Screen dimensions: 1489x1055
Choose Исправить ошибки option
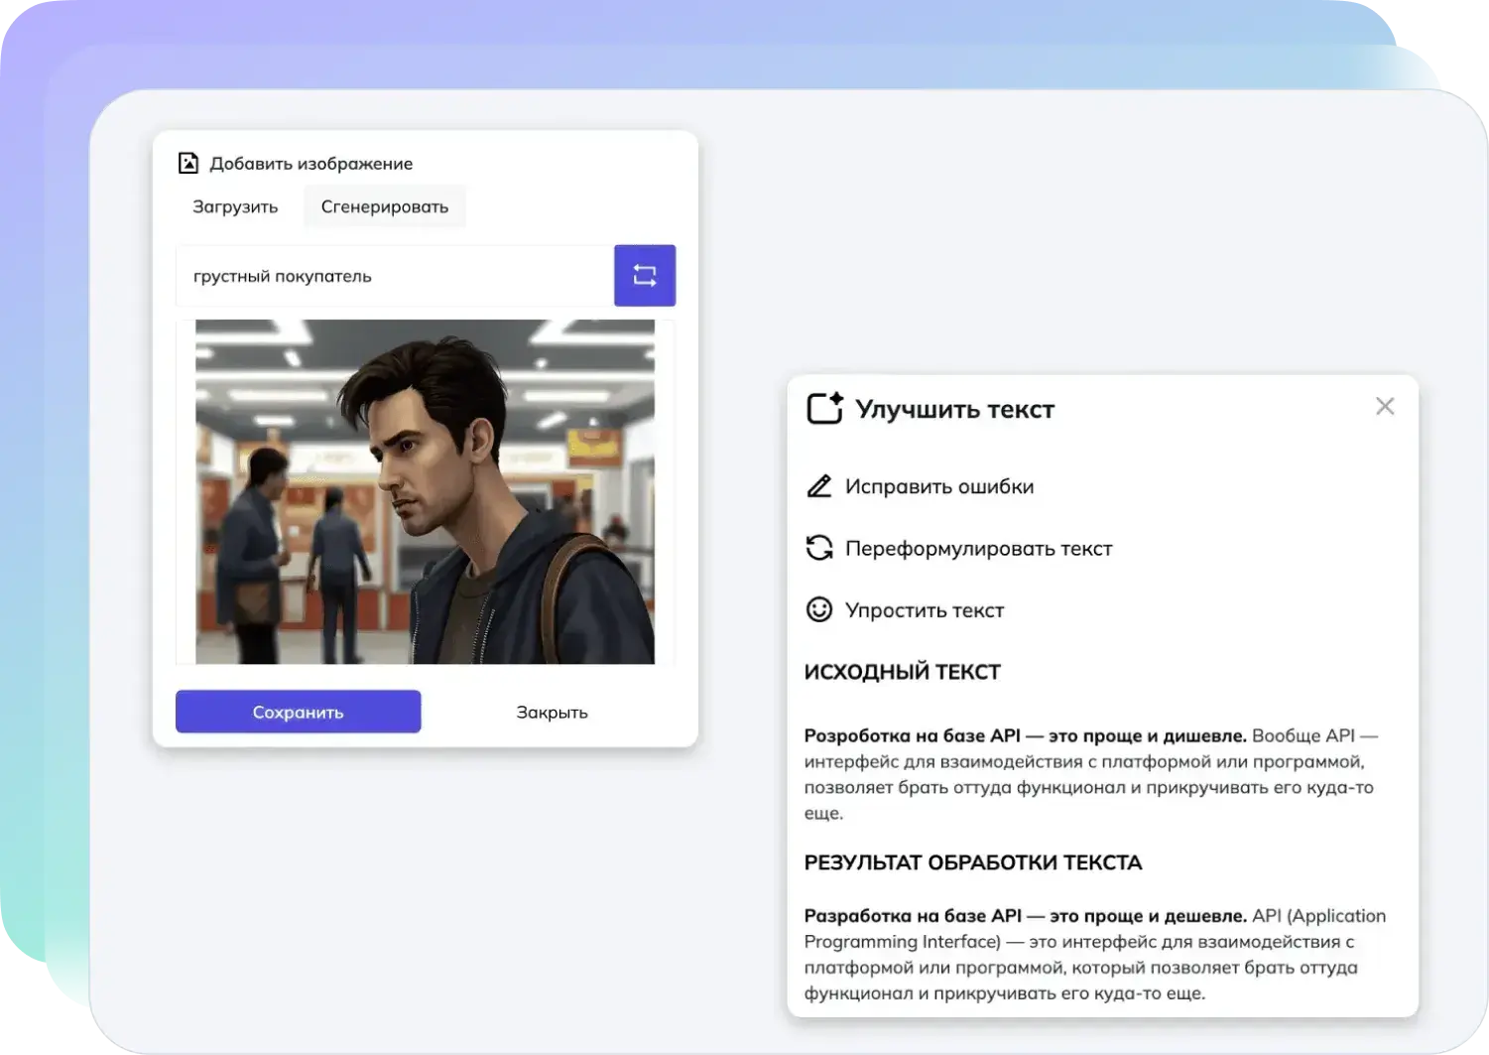pos(938,486)
